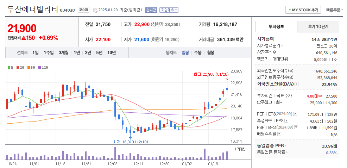Click the stock code 034020
This screenshot has height=168, width=347.
tap(68, 10)
